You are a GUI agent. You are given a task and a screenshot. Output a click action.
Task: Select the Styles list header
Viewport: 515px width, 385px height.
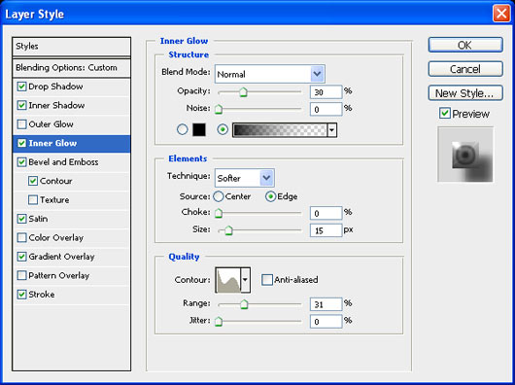[71, 47]
